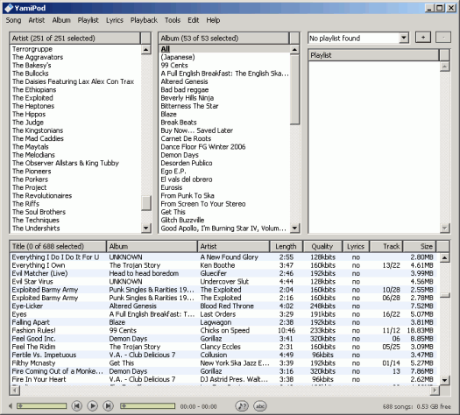Screen dimensions: 460x415
Task: Click song list horizontal scroll left arrow
Action: [15, 390]
